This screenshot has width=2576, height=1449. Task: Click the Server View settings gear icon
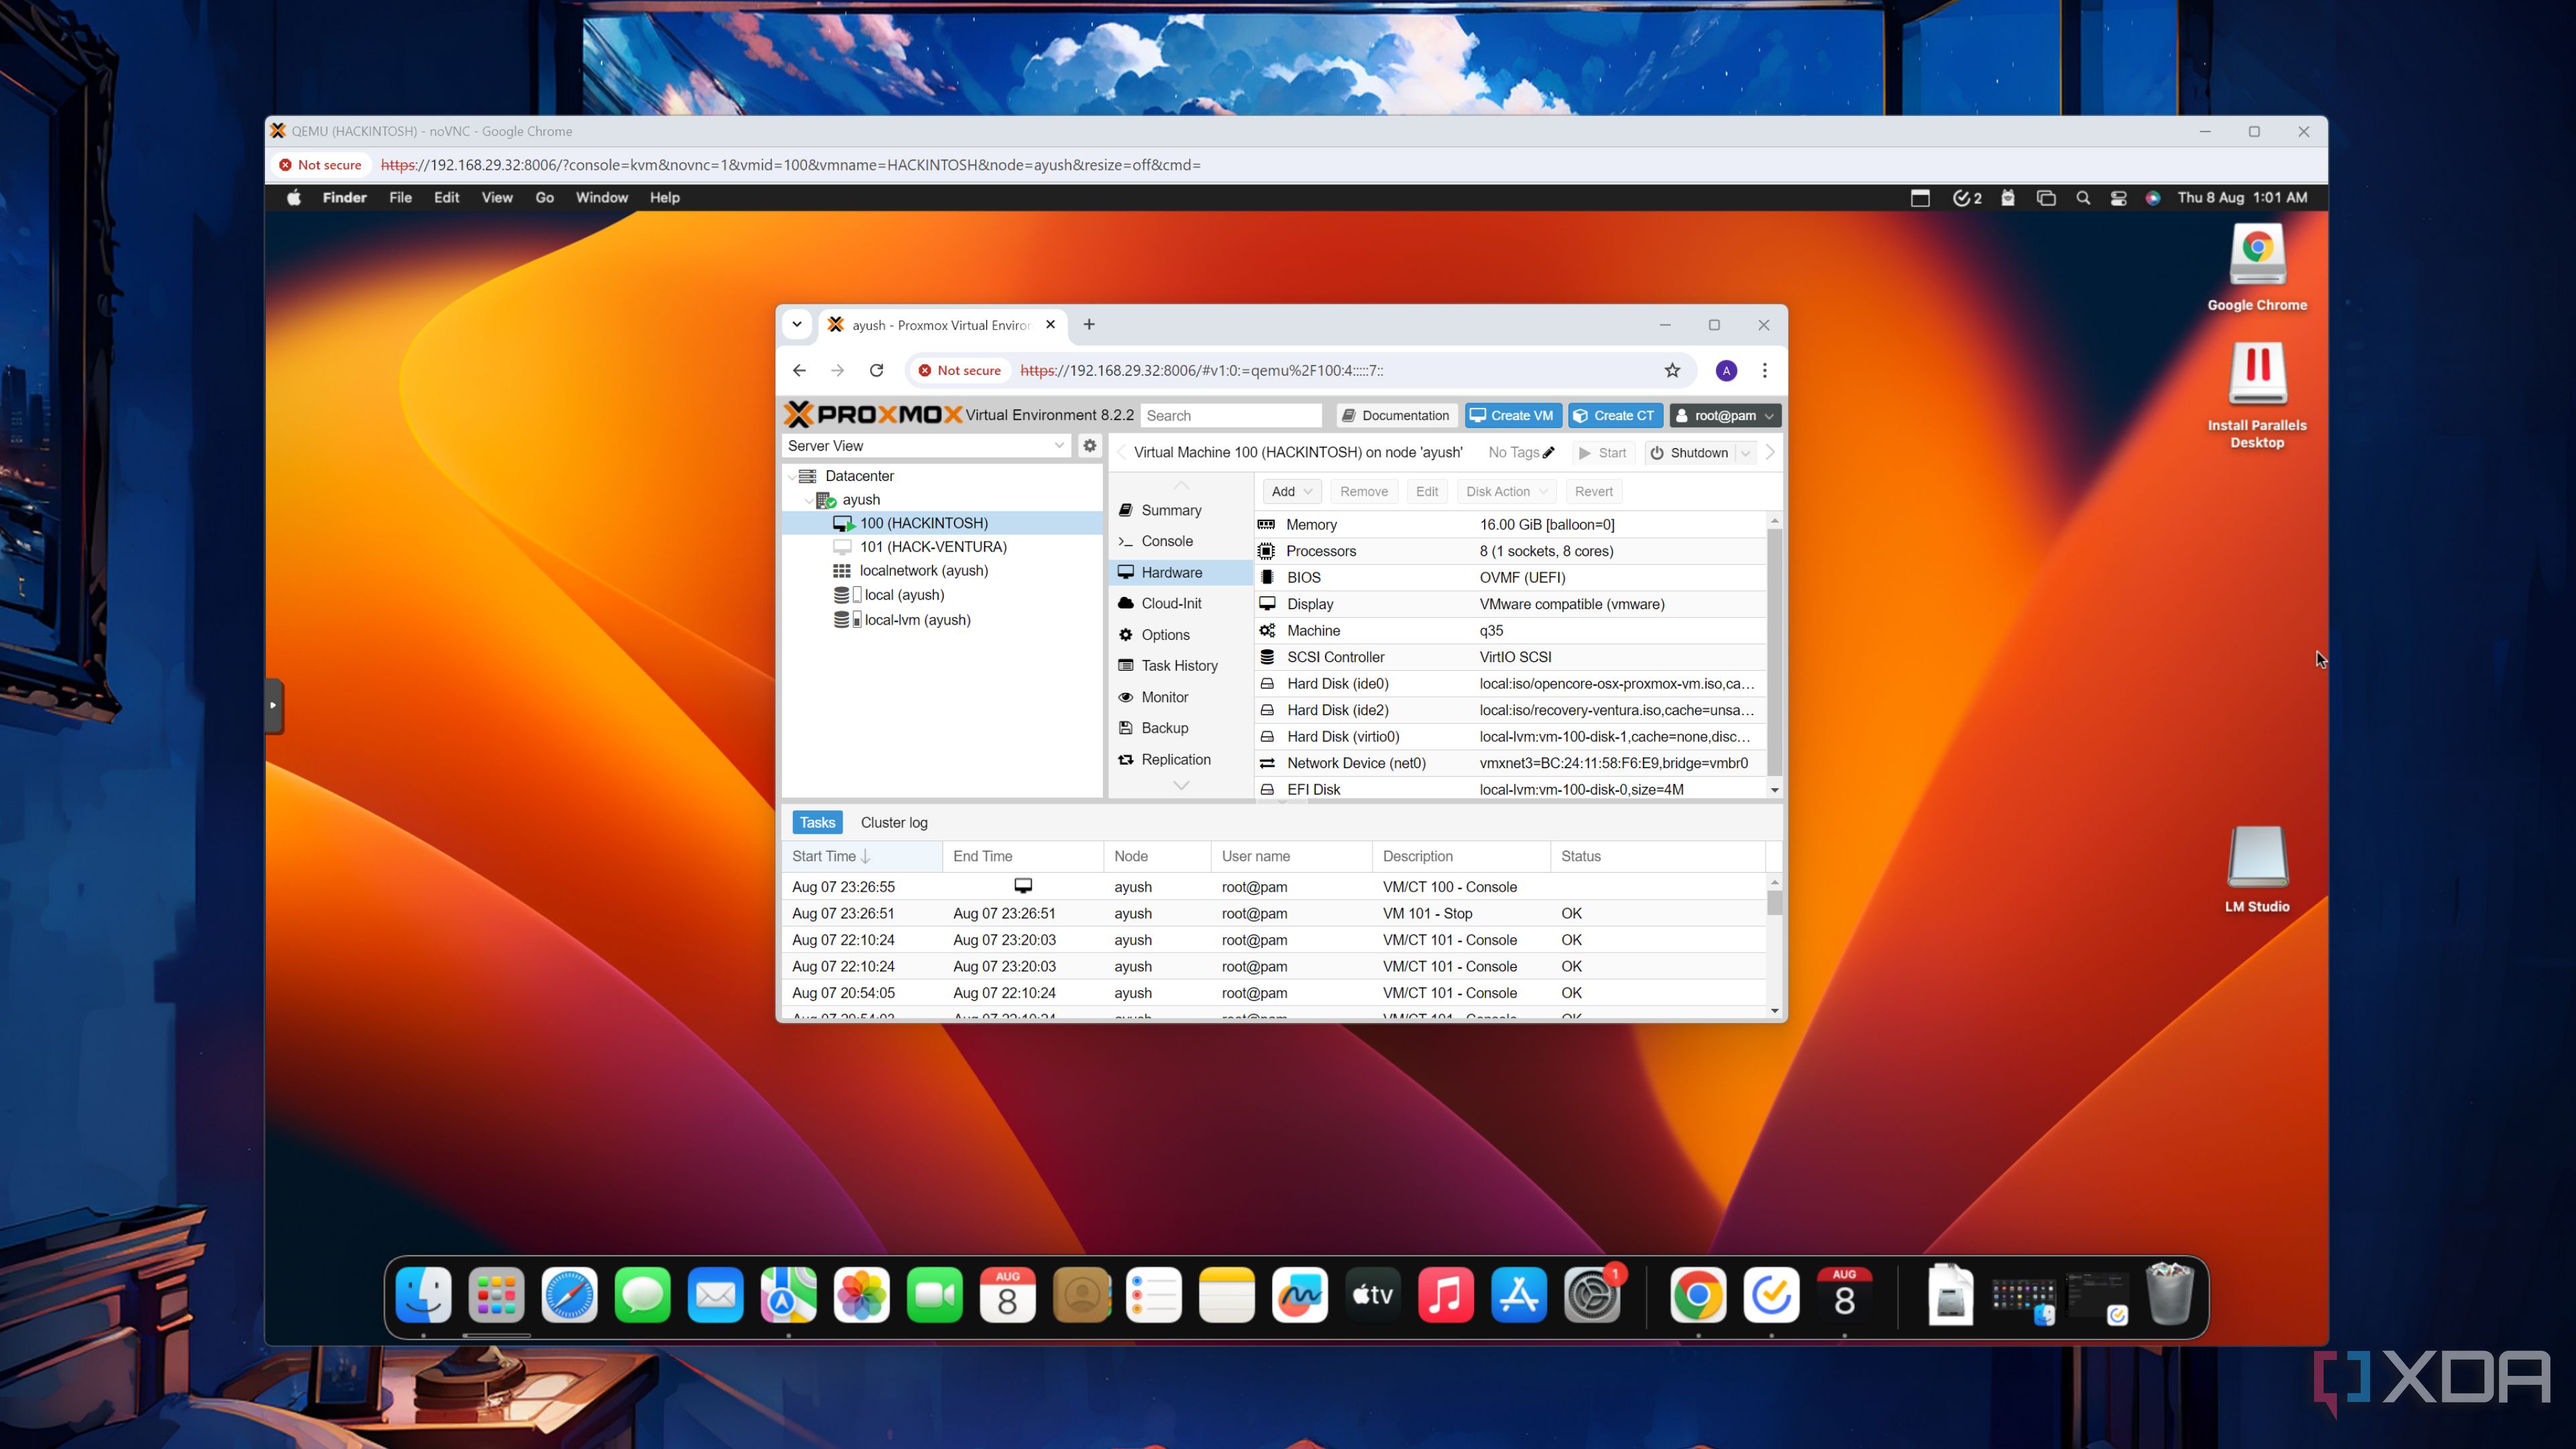(x=1090, y=446)
